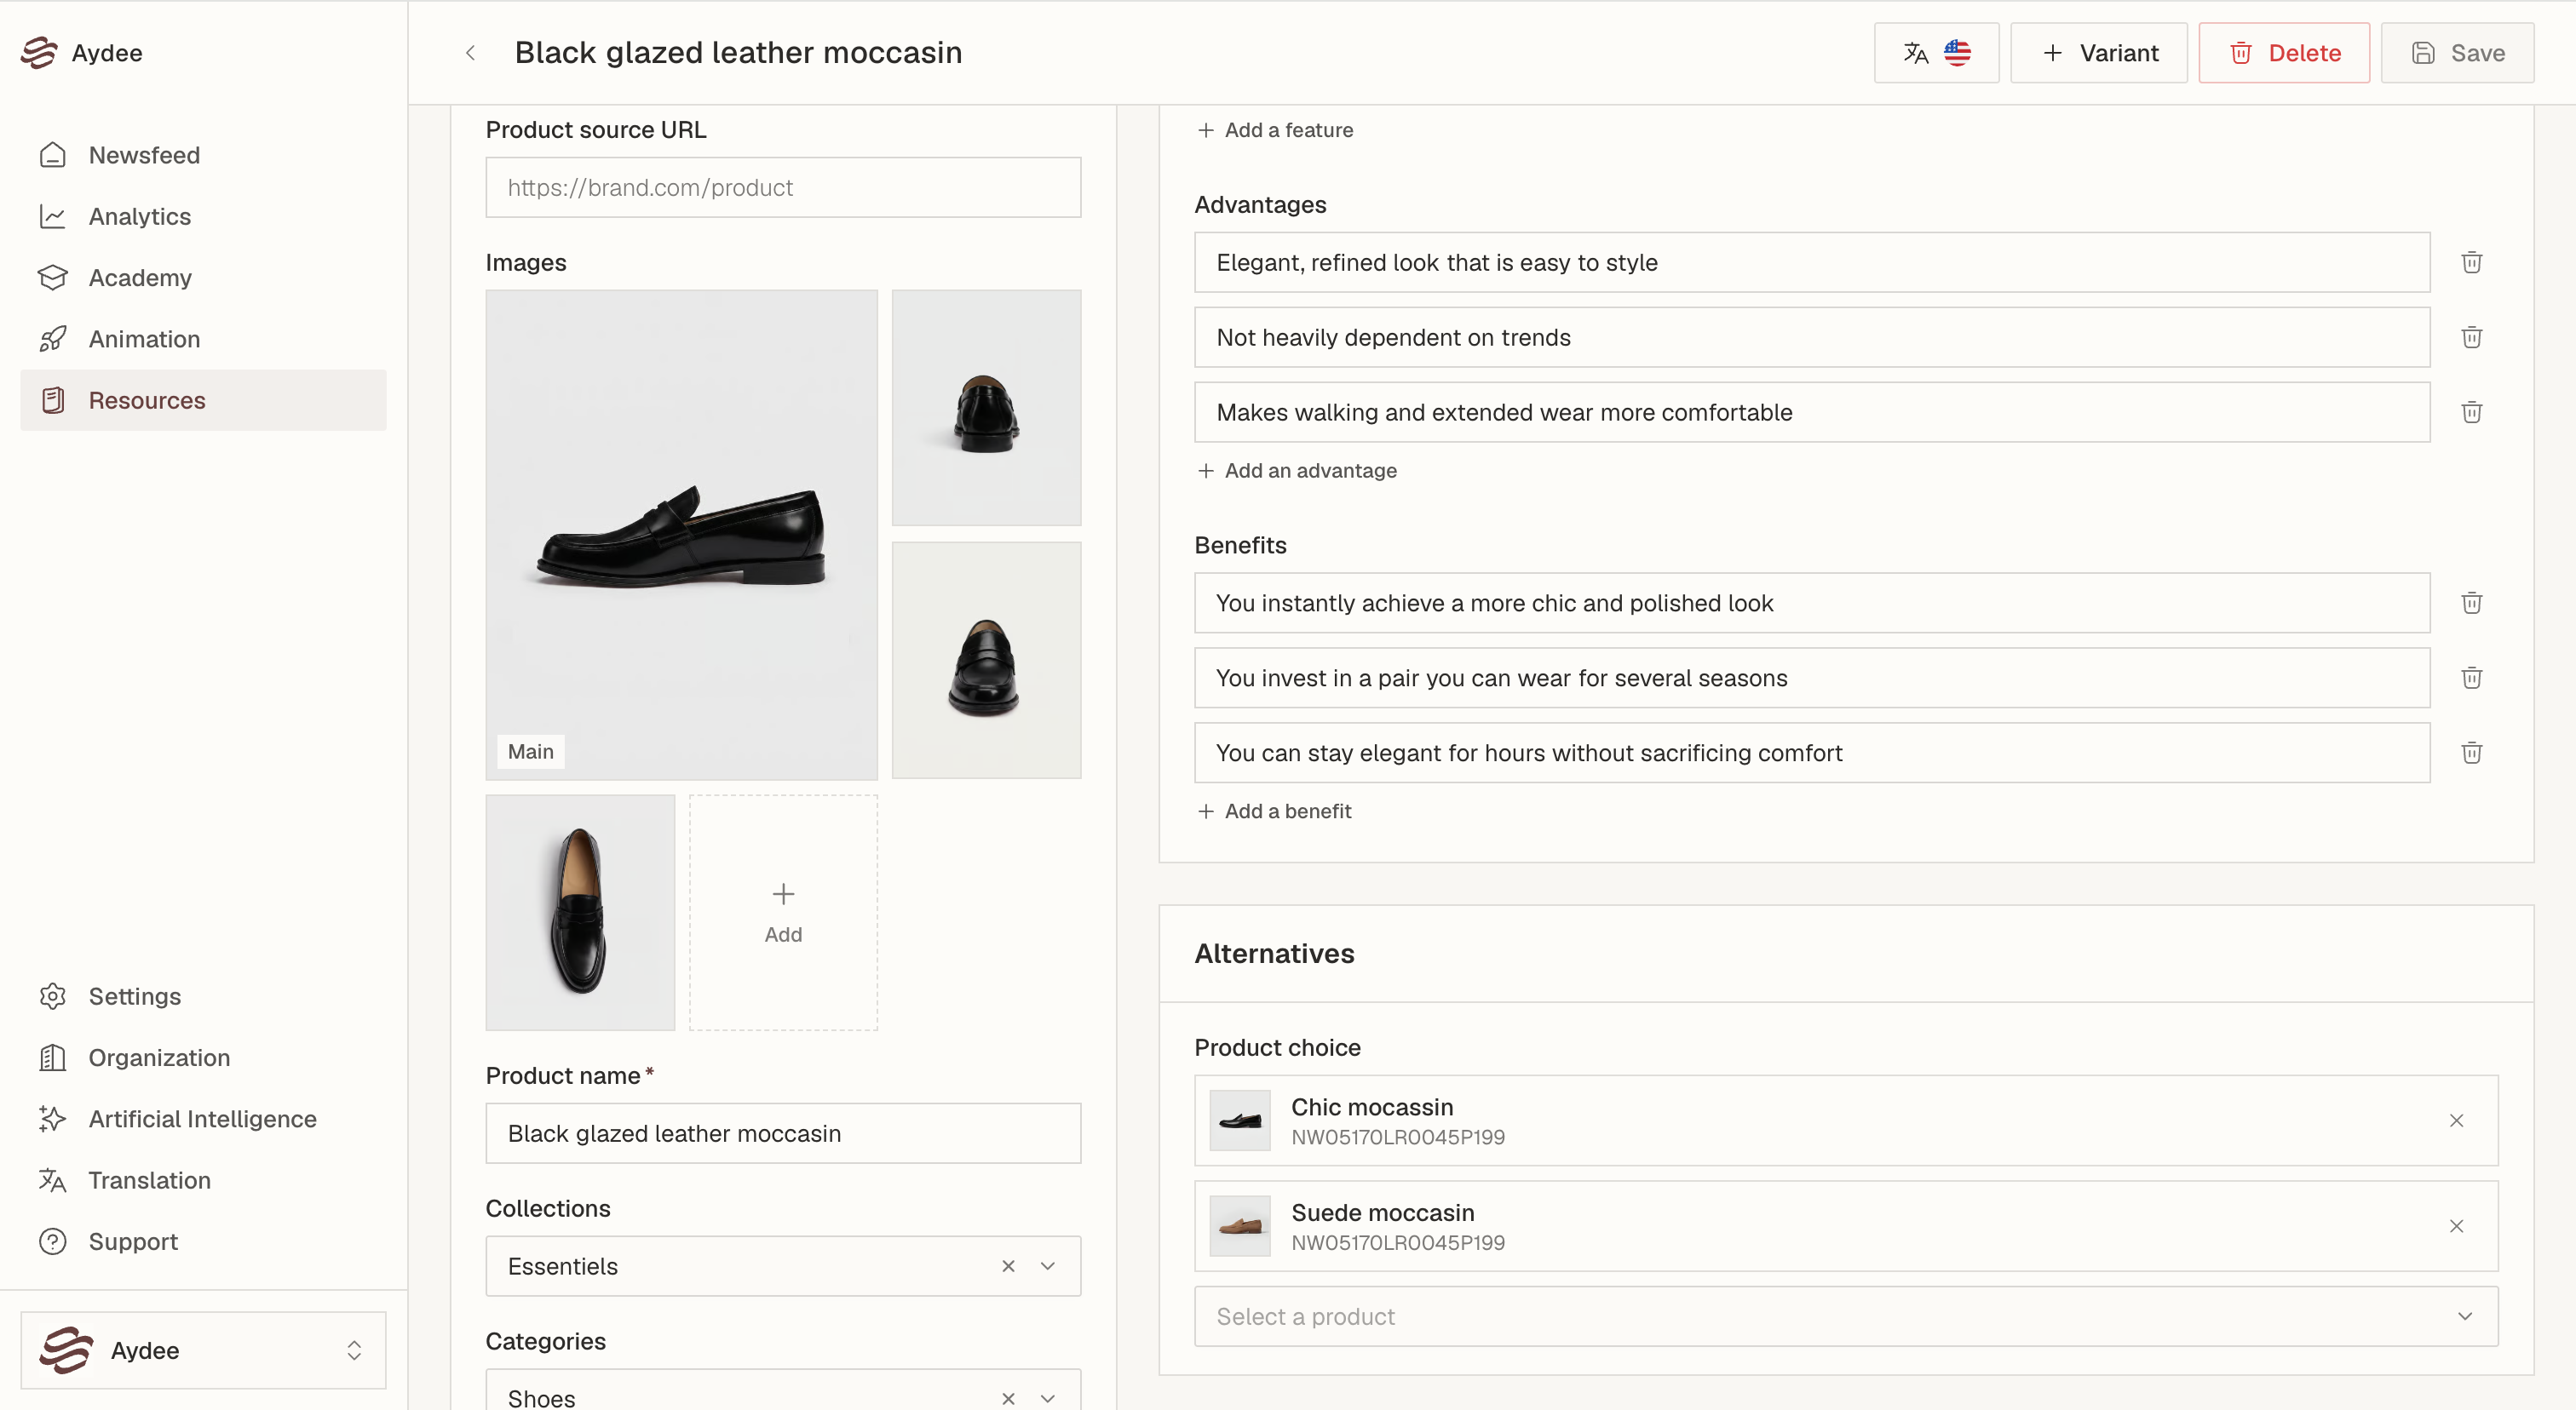
Task: Select the top-view shoe thumbnail
Action: (x=580, y=913)
